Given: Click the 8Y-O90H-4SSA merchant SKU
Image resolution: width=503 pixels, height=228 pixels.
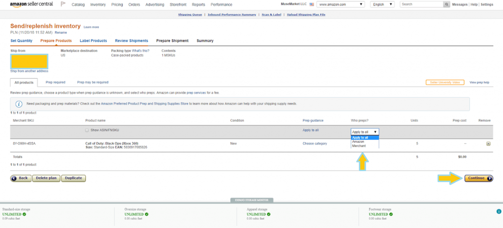Looking at the screenshot, I should tap(24, 144).
